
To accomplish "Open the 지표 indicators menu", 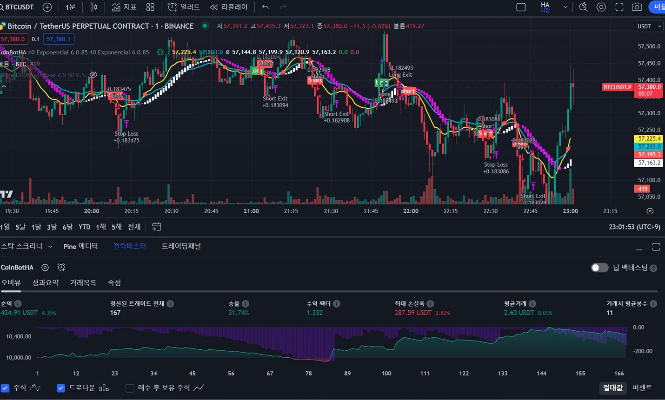I will pos(124,7).
